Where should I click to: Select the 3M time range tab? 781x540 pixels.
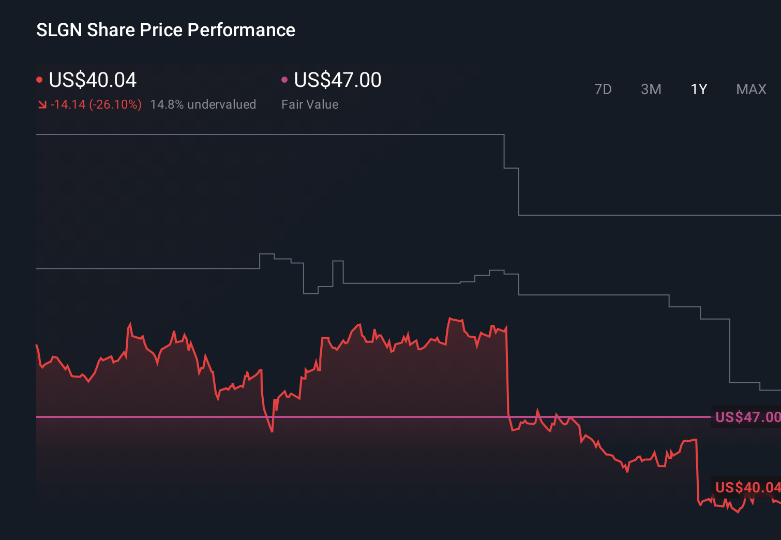(x=651, y=89)
